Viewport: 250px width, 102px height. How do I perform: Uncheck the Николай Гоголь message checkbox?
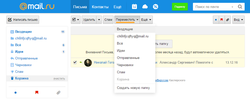point(75,63)
